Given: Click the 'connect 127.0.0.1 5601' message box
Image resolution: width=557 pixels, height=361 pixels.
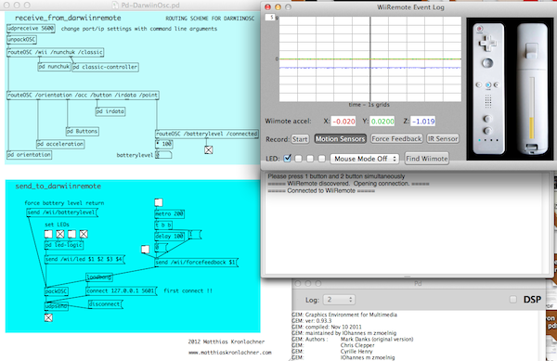Looking at the screenshot, I should tap(121, 290).
